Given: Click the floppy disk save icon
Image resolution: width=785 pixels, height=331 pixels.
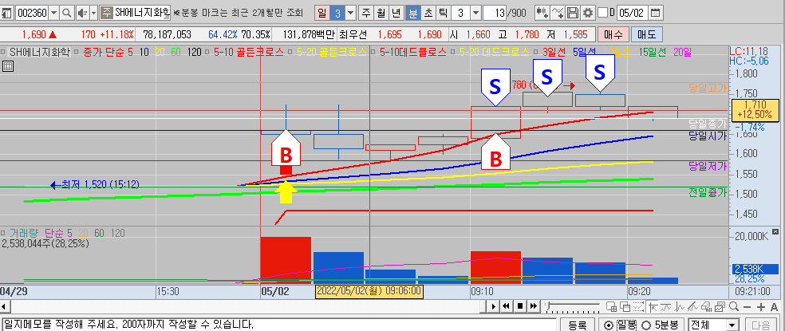Looking at the screenshot, I should coord(574,13).
